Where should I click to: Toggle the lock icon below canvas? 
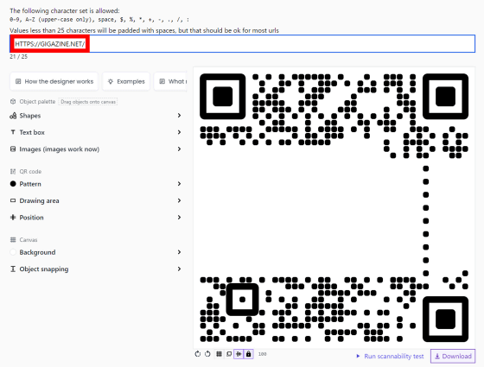249,354
